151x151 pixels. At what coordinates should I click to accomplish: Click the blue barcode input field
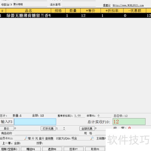(x=35, y=122)
